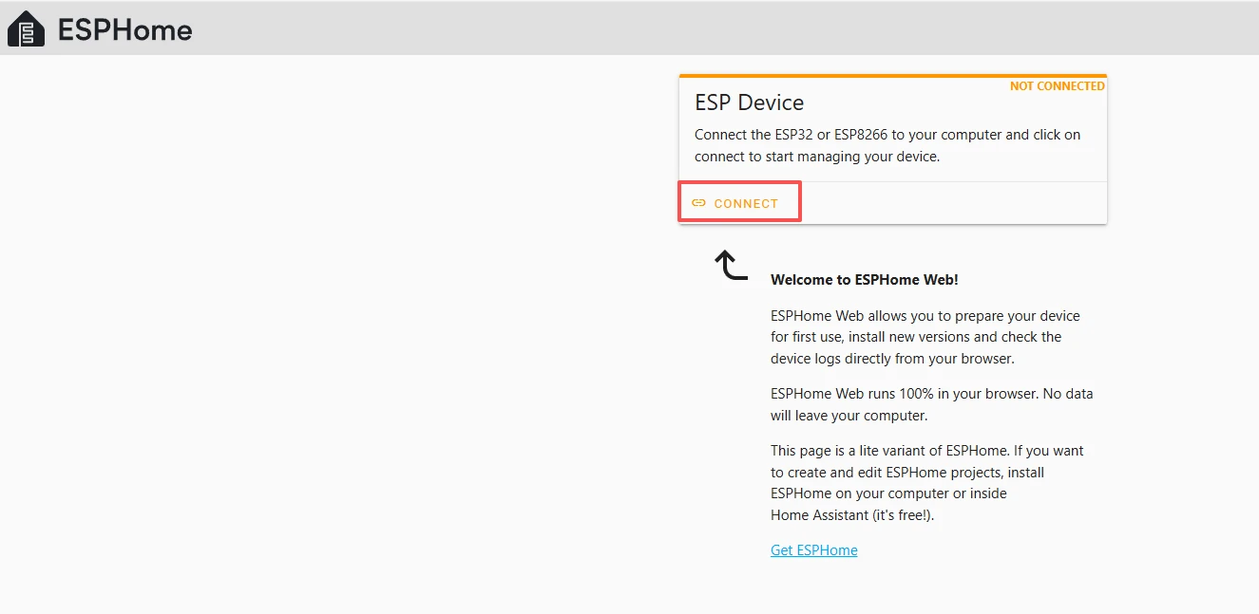Click the curved arrow pointing up to Connect
The width and height of the screenshot is (1259, 614).
(x=730, y=265)
